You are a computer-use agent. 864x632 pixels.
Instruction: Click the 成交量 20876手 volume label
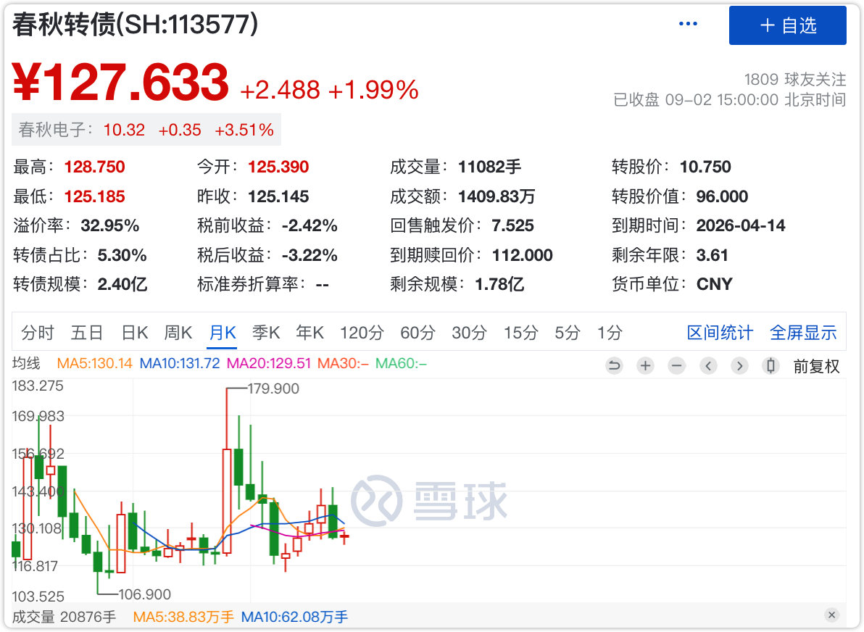point(64,617)
